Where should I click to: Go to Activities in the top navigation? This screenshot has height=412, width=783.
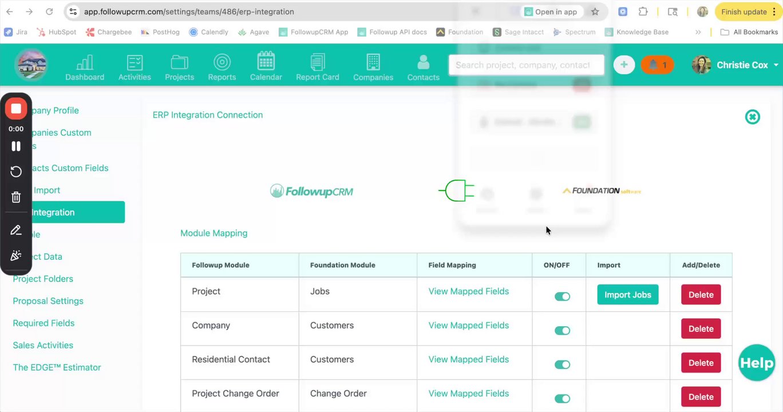[135, 68]
